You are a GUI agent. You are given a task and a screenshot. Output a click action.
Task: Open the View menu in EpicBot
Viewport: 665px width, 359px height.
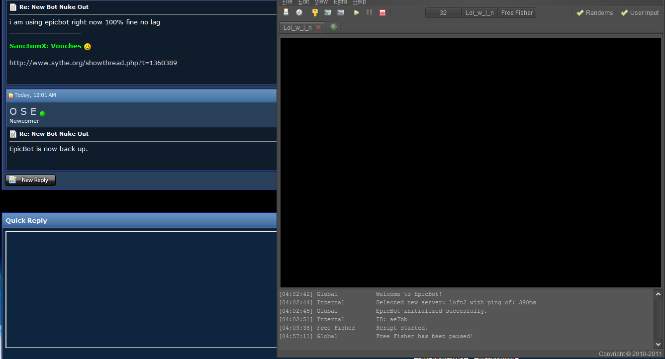tap(321, 2)
